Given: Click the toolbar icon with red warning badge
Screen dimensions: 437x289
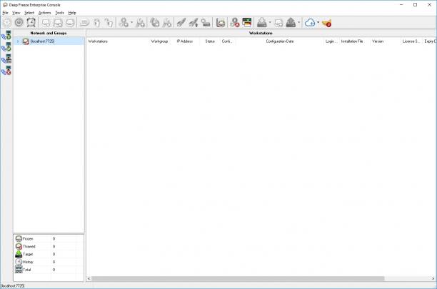Looking at the screenshot, I should coord(235,23).
